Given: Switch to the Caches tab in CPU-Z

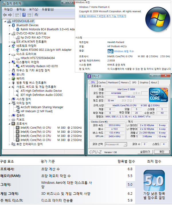Looking at the screenshot, I should (102, 82).
